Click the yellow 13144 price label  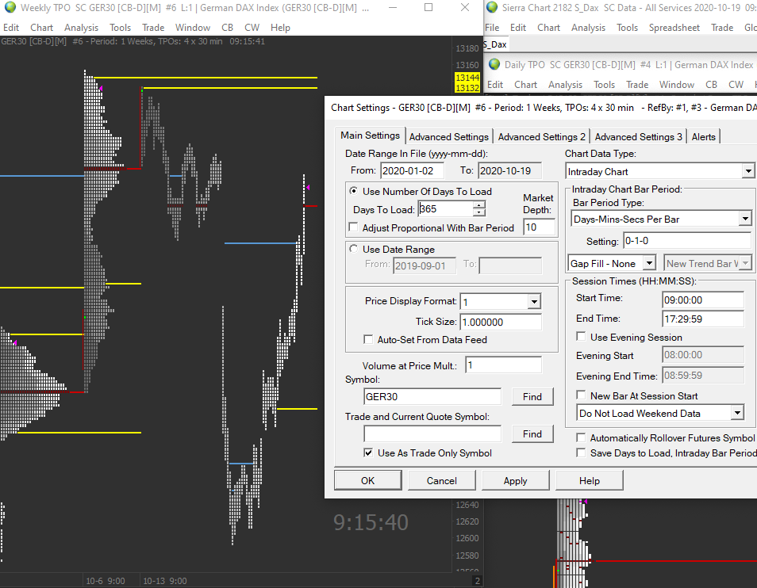click(x=467, y=78)
